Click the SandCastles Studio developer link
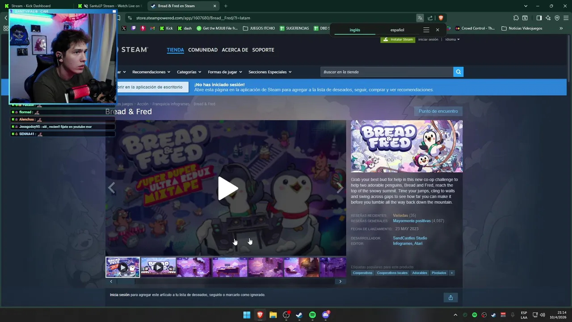 coord(410,238)
